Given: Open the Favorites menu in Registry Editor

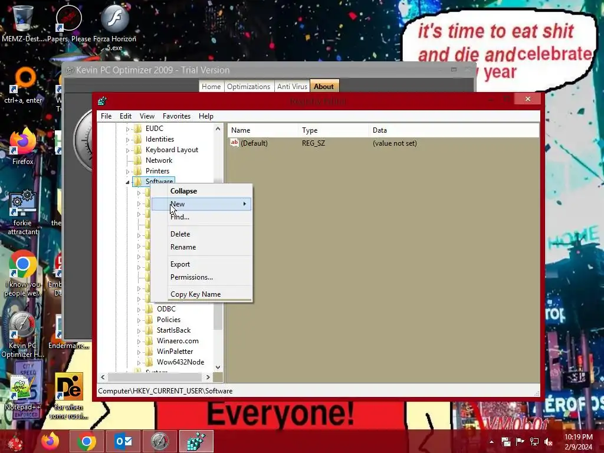Looking at the screenshot, I should tap(176, 116).
